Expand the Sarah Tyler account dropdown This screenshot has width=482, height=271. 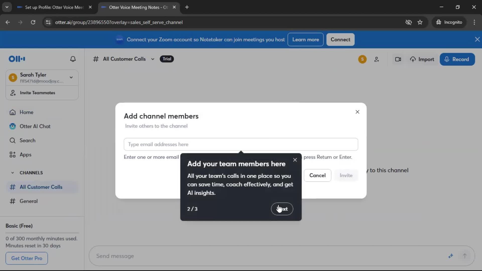pos(71,78)
